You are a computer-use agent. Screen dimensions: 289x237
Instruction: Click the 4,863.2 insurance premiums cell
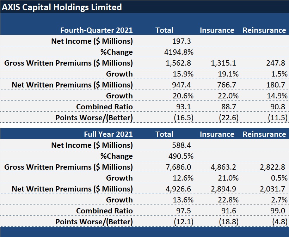[x=223, y=167]
